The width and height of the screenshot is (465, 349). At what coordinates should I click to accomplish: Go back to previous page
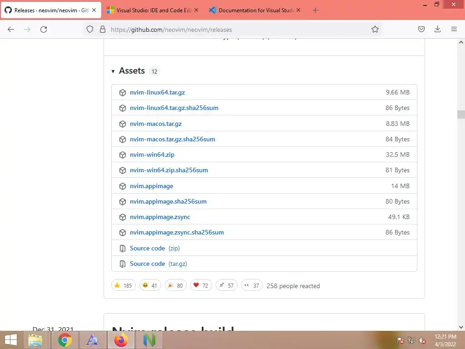(x=11, y=30)
